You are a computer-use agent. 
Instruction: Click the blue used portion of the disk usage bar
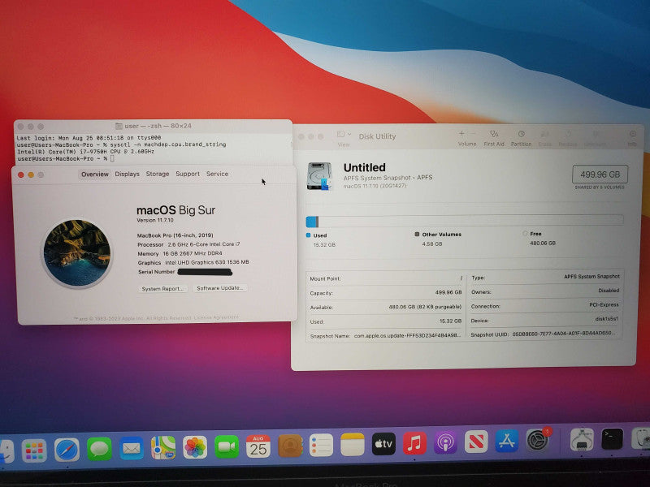click(311, 222)
